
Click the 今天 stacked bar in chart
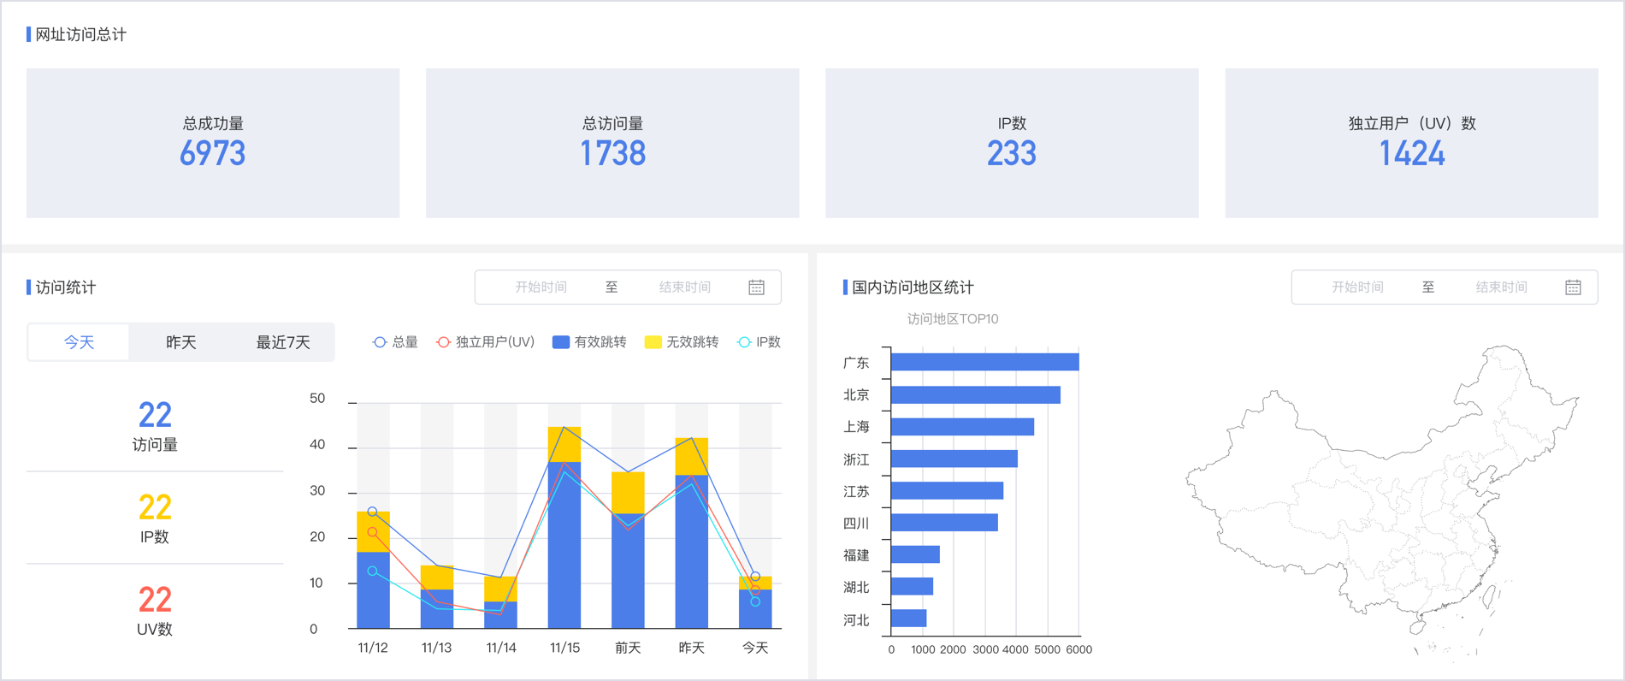[755, 603]
